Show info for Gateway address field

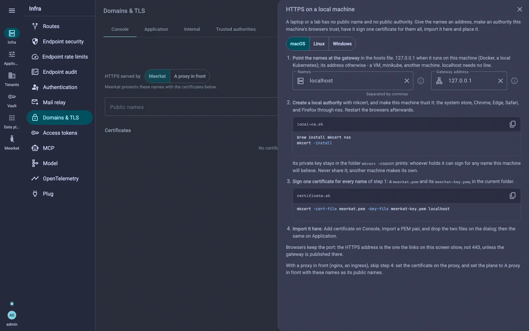point(514,81)
